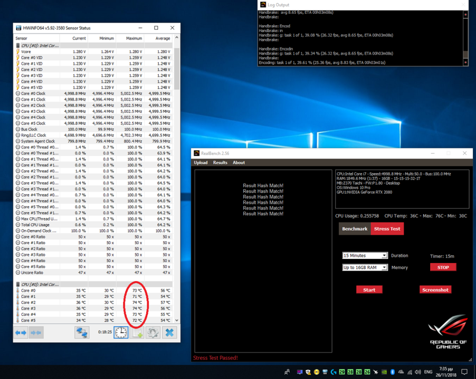
Task: Select the Core #3 Clock row
Action: tap(93, 112)
